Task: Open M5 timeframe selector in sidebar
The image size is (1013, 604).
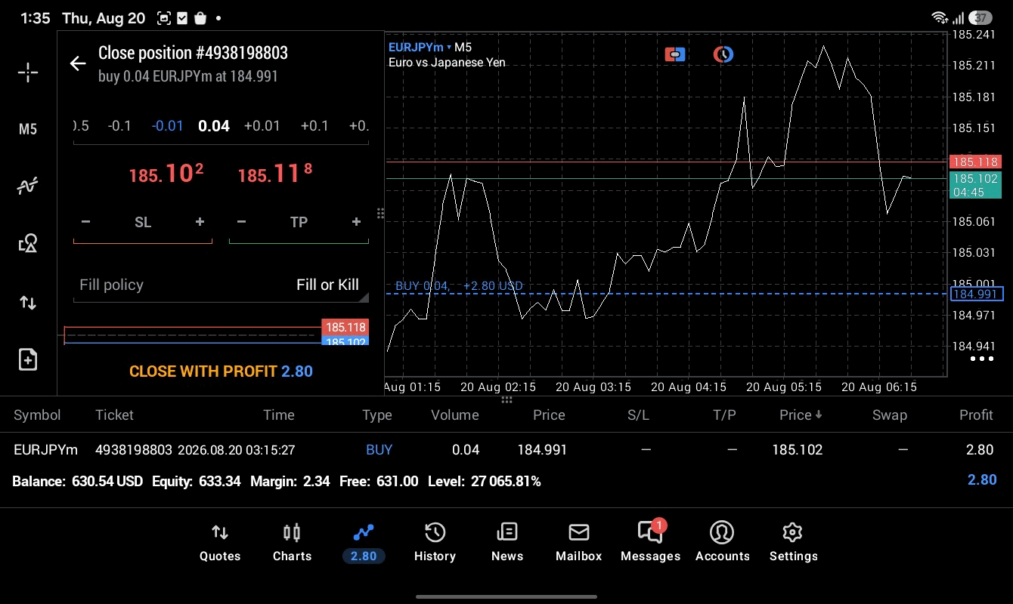Action: [28, 129]
